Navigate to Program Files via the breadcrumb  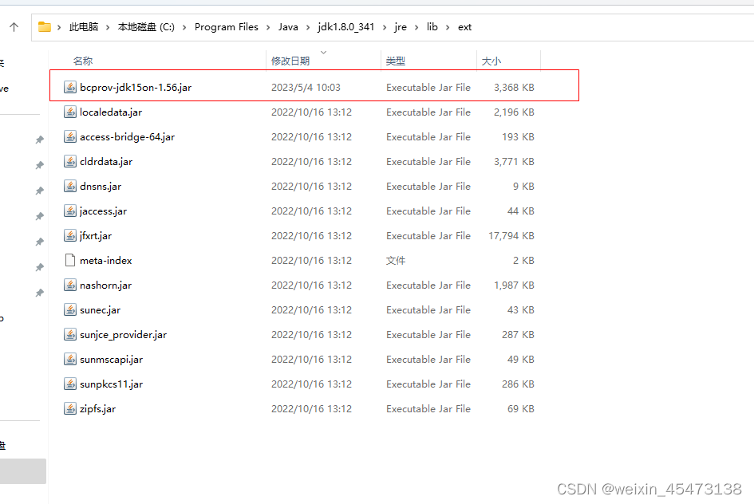(x=226, y=26)
